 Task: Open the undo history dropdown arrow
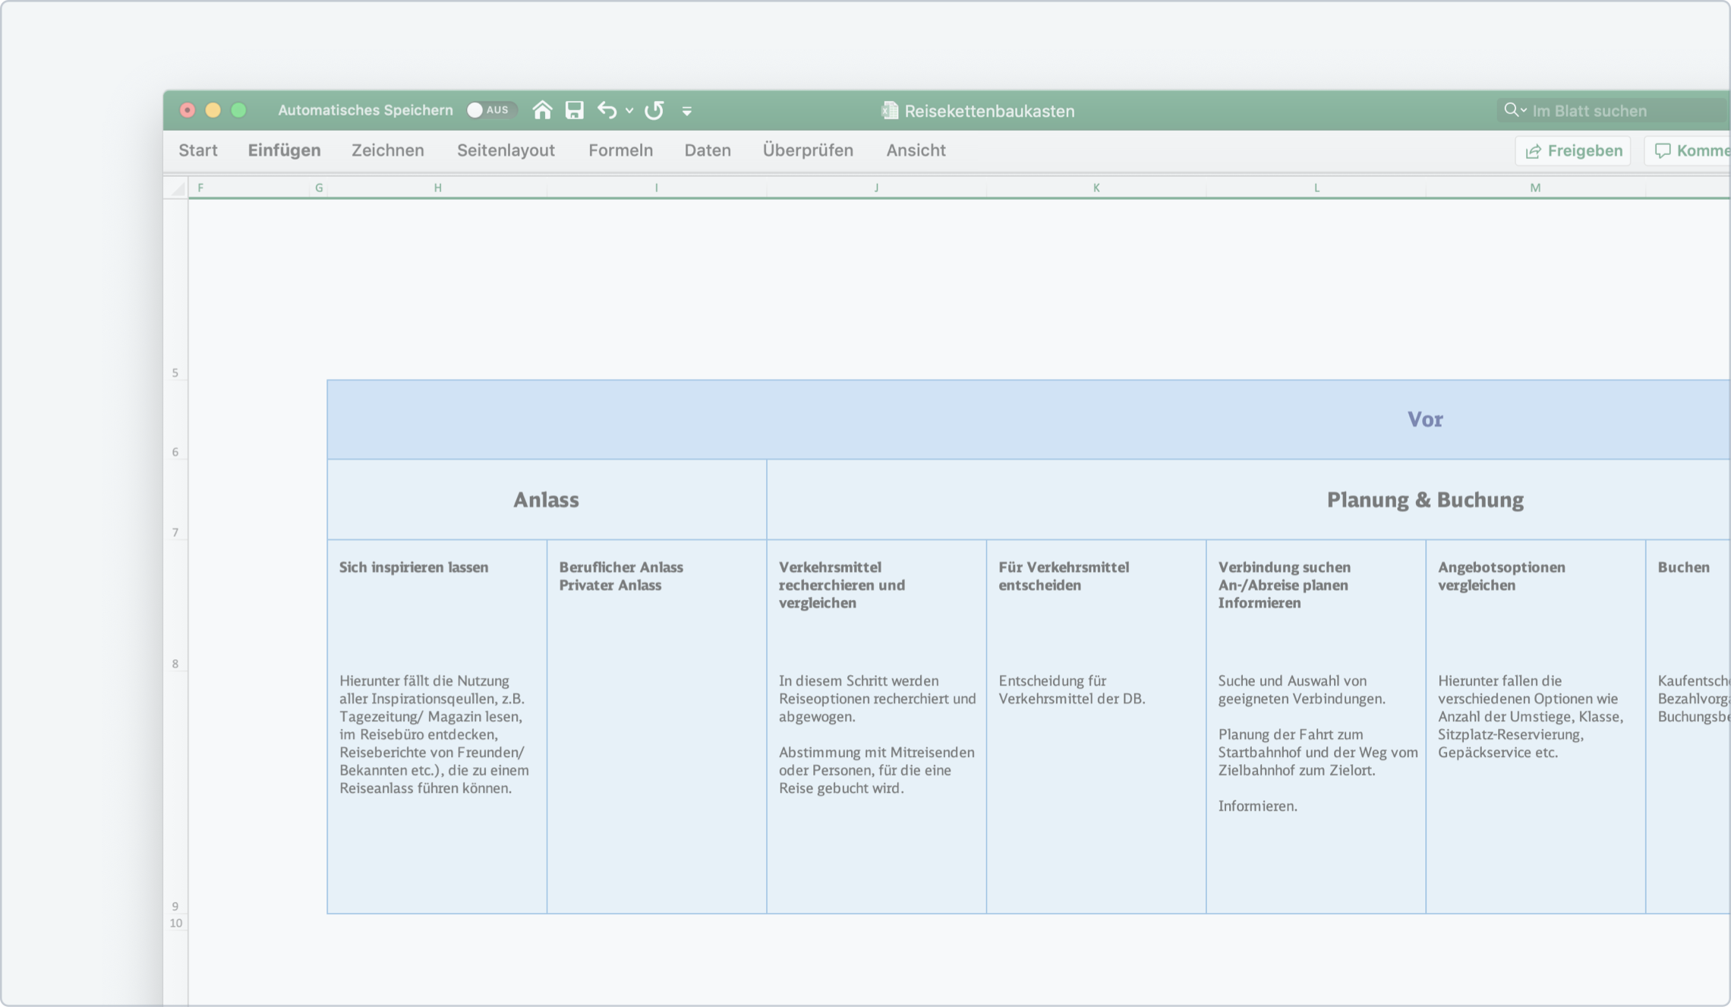pos(629,111)
